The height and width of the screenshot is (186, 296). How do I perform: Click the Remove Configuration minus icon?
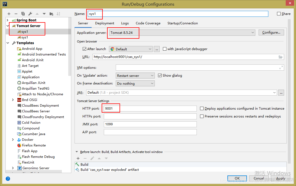click(16, 14)
